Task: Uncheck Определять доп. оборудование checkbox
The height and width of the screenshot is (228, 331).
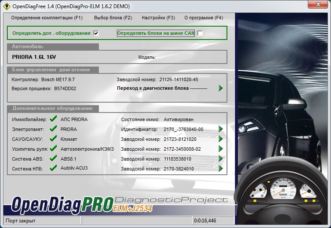Action: tap(96, 33)
